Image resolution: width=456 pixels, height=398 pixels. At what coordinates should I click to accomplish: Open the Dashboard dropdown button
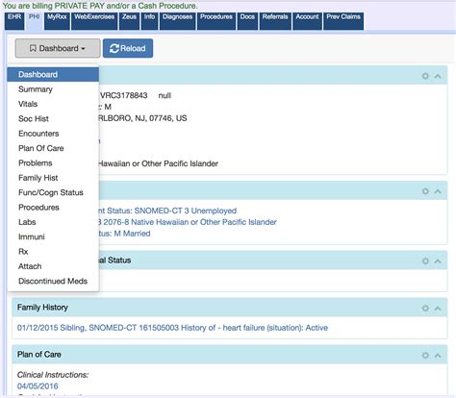point(58,48)
